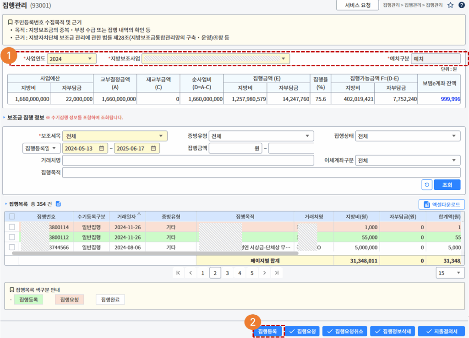
Task: Open the 집행등록일 date type dropdown
Action: click(41, 148)
